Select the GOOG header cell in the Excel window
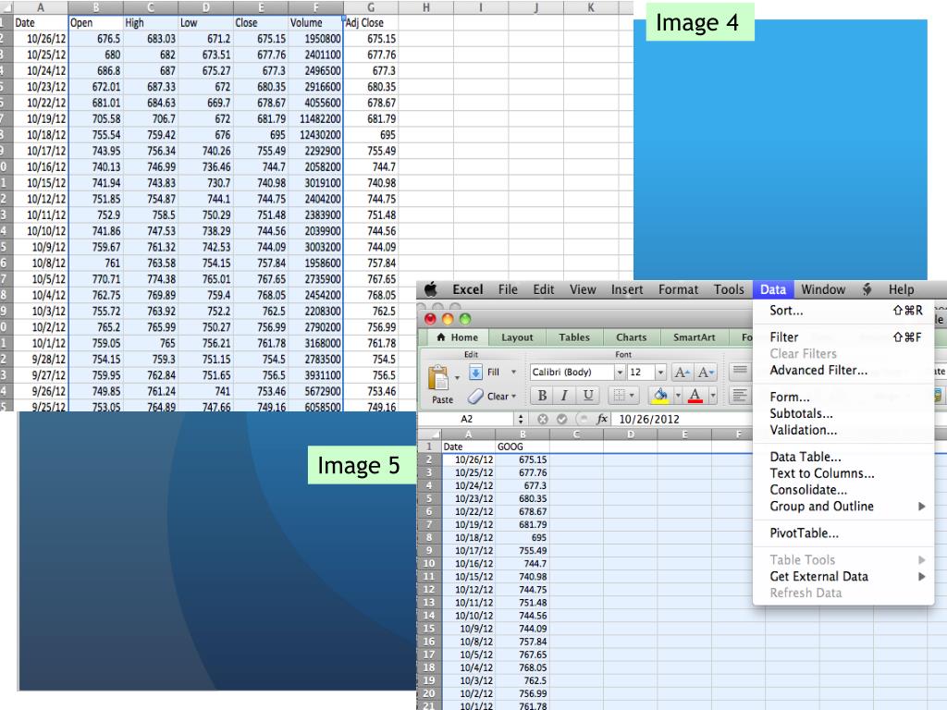Screen dimensions: 947x710 [x=522, y=447]
